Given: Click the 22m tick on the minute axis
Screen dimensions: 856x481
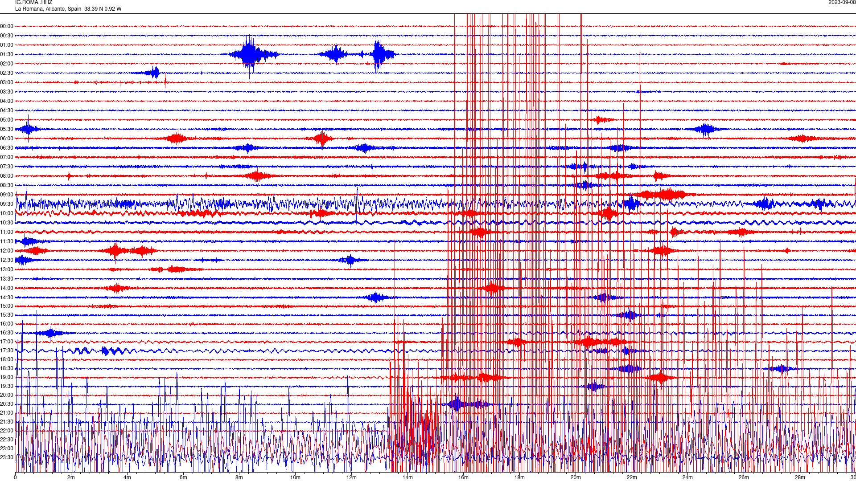Looking at the screenshot, I should [x=632, y=477].
